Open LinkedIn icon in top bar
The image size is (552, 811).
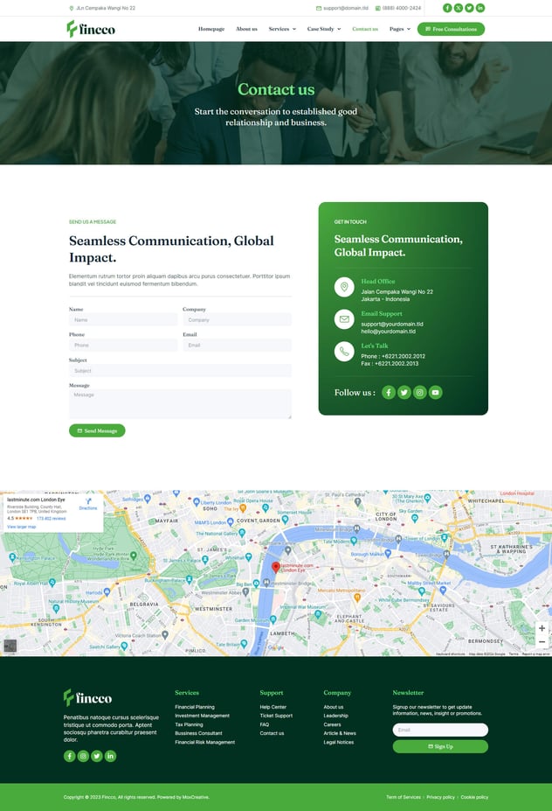(480, 8)
